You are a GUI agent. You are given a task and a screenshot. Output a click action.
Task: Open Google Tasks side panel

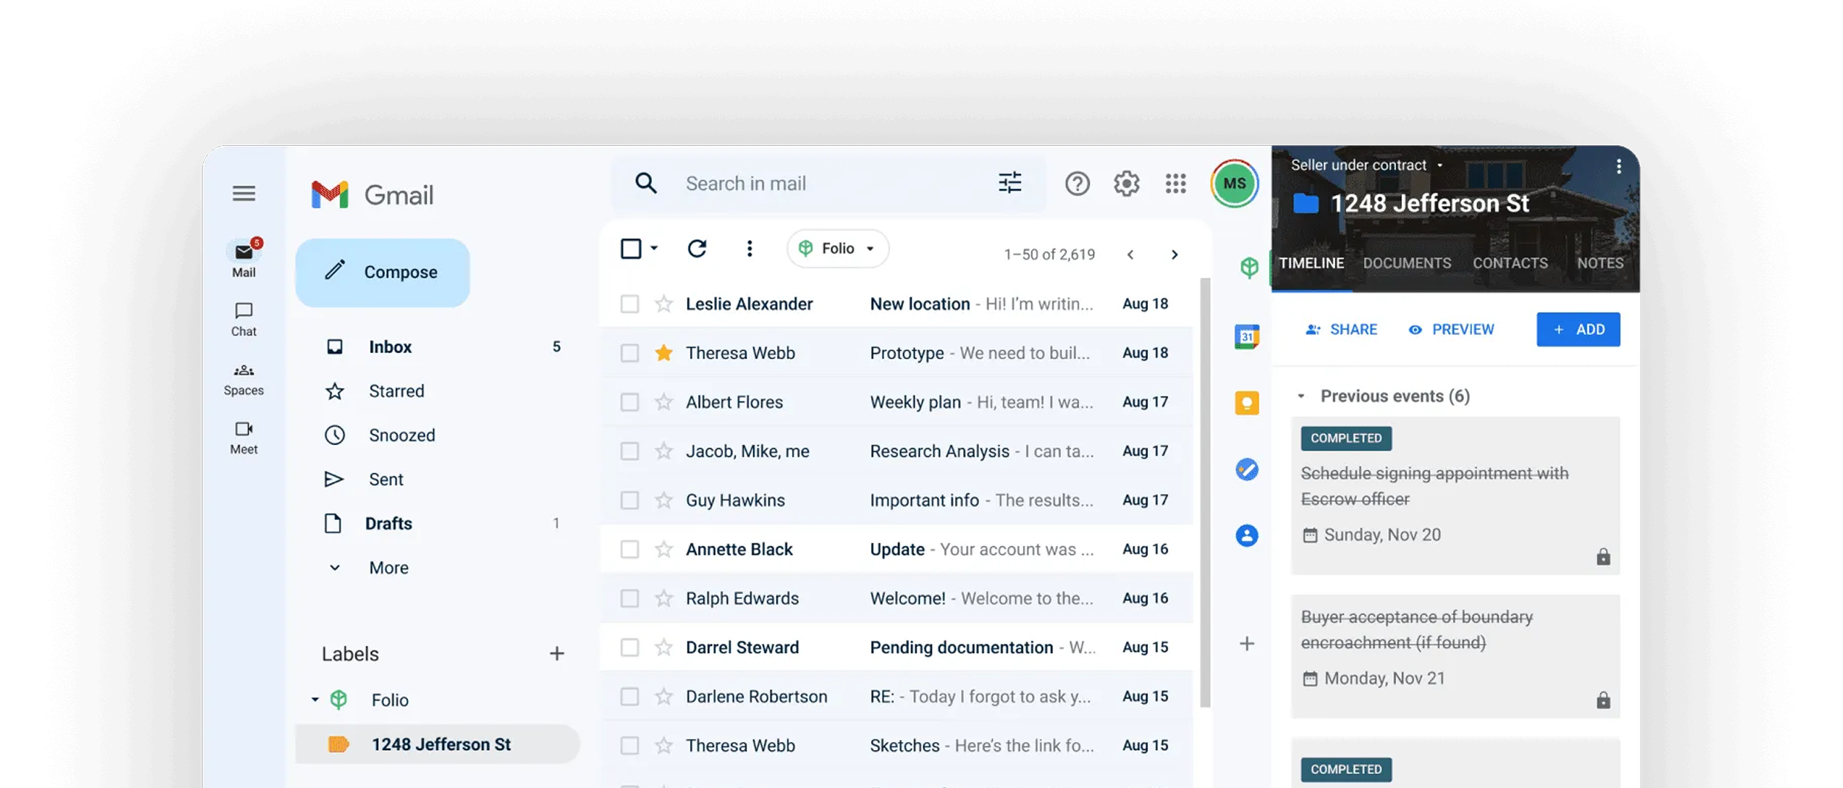coord(1247,469)
